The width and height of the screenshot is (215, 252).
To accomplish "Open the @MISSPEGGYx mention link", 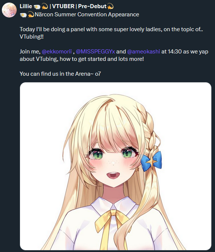I will pyautogui.click(x=95, y=52).
